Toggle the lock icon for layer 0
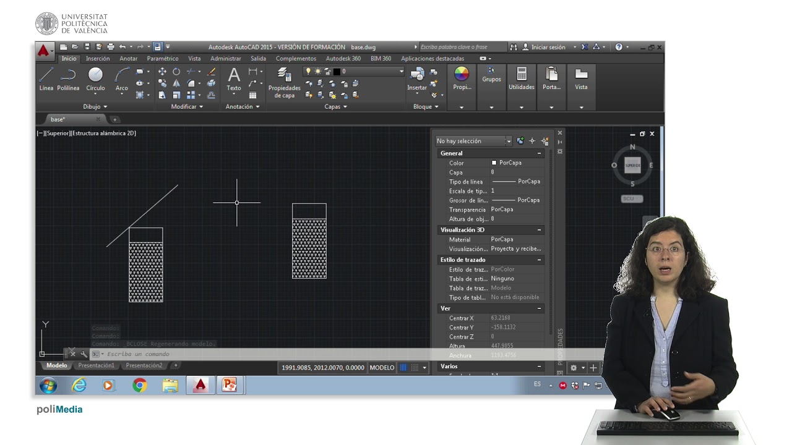Screen dimensions: 792x445 (327, 72)
